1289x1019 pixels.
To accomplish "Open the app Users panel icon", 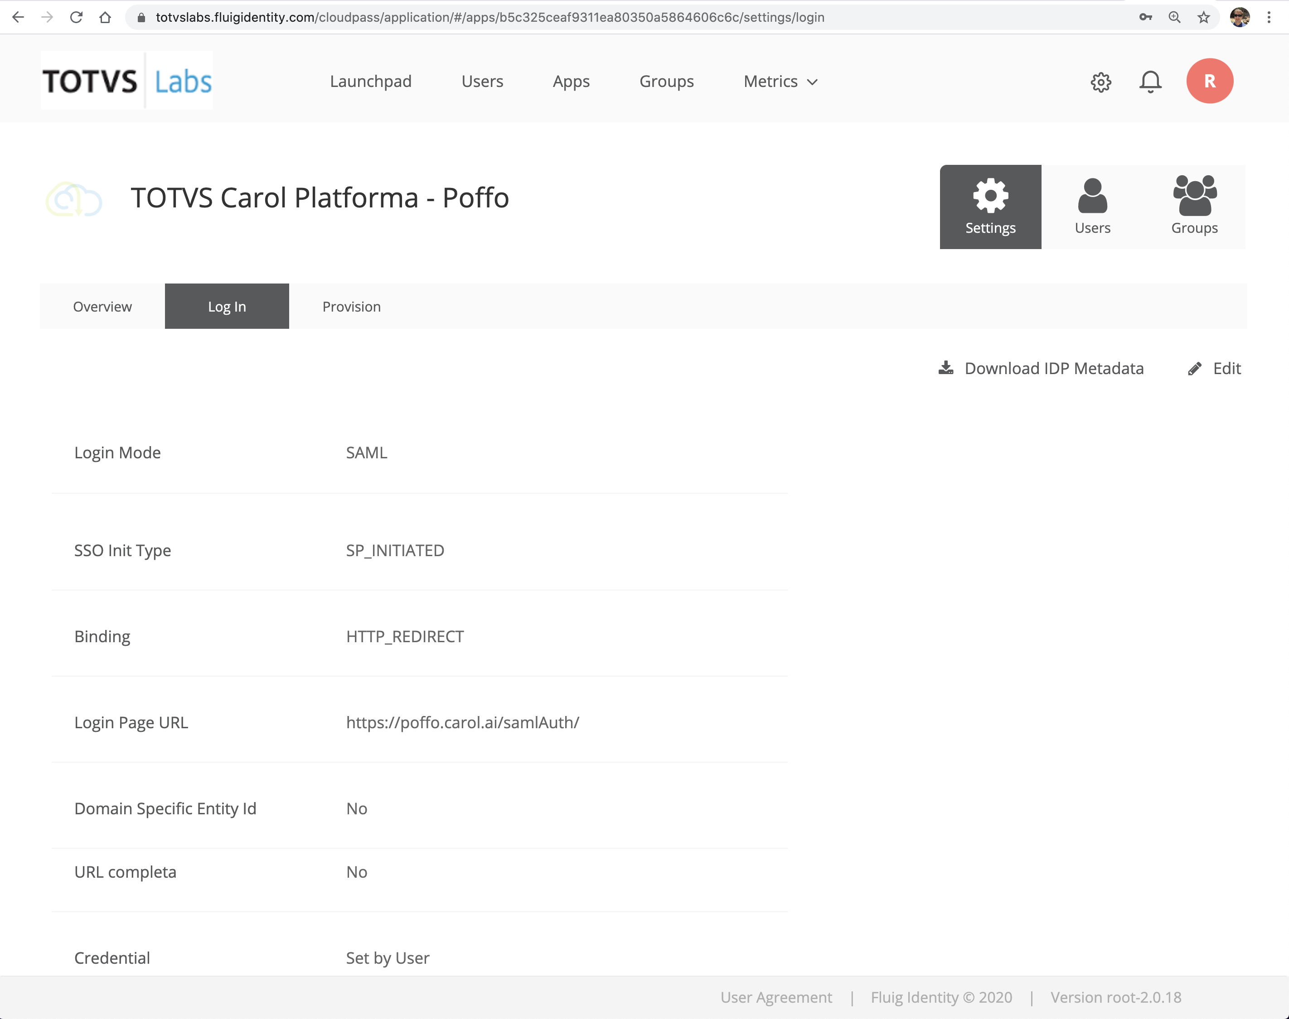I will pyautogui.click(x=1092, y=207).
